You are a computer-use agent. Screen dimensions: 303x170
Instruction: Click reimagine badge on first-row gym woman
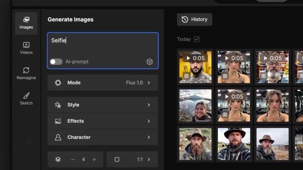click(225, 76)
